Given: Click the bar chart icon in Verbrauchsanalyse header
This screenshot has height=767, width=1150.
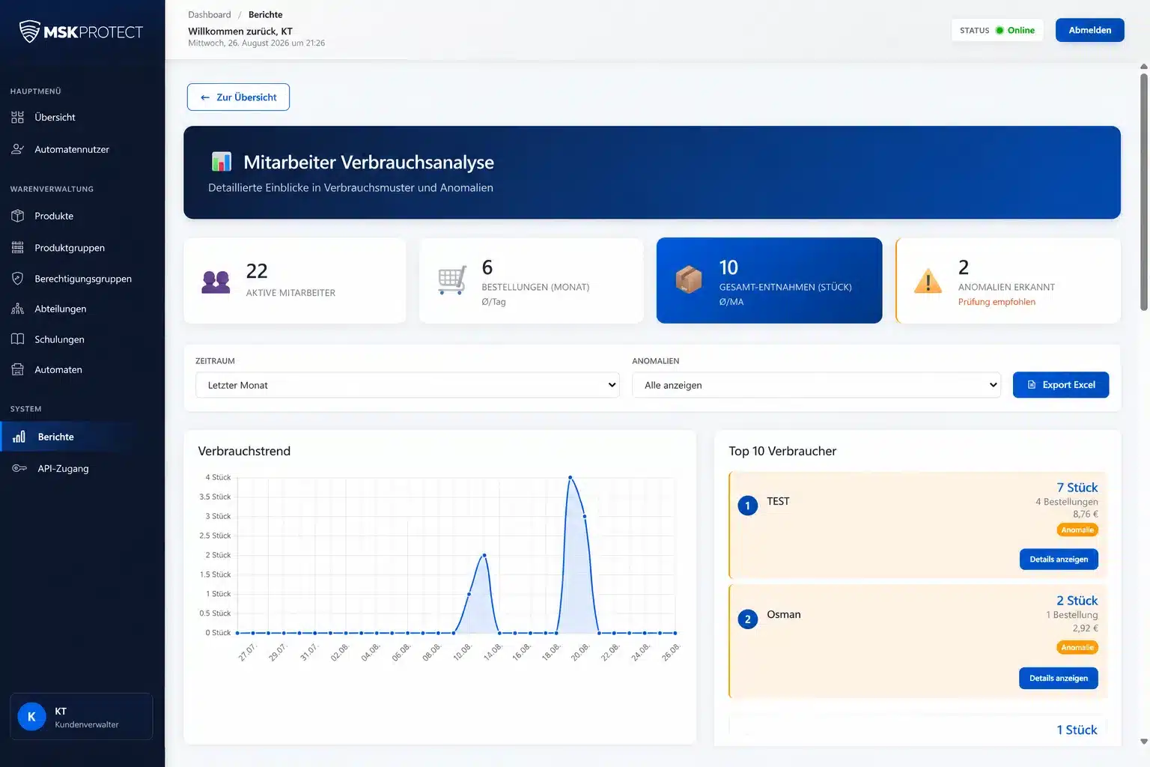Looking at the screenshot, I should point(222,162).
